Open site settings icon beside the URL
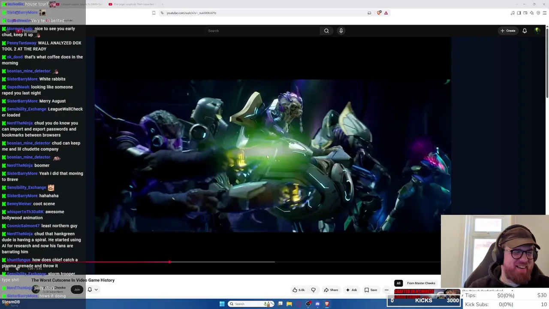 point(162,13)
